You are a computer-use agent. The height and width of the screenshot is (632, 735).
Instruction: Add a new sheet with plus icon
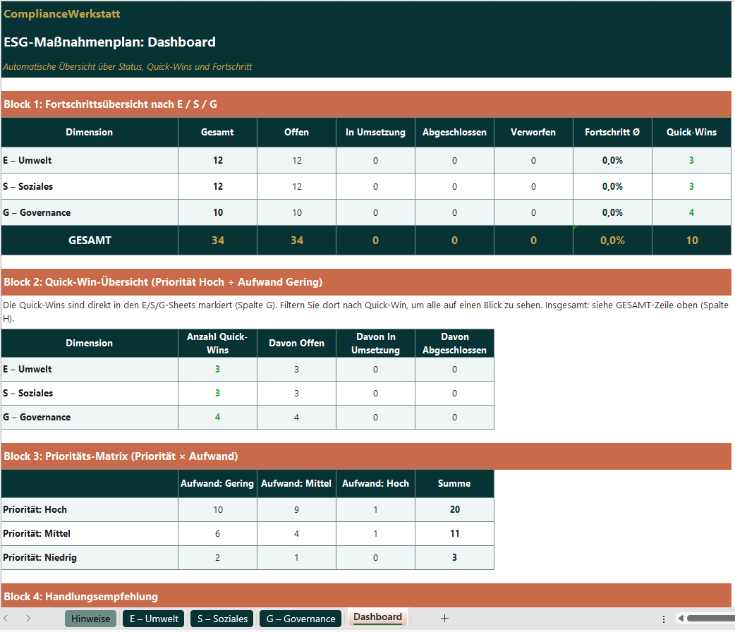[444, 619]
